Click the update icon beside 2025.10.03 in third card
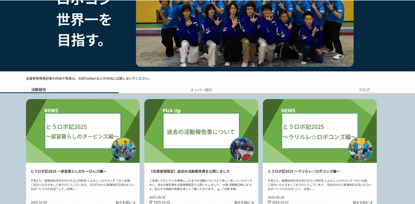 click(x=270, y=202)
